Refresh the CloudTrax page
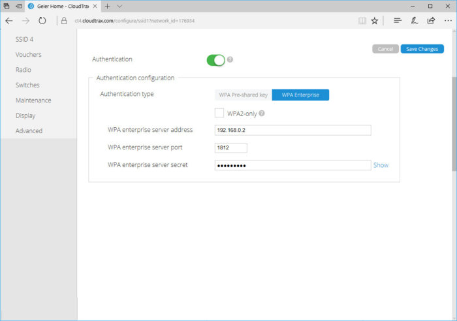The width and height of the screenshot is (457, 321). pos(42,21)
